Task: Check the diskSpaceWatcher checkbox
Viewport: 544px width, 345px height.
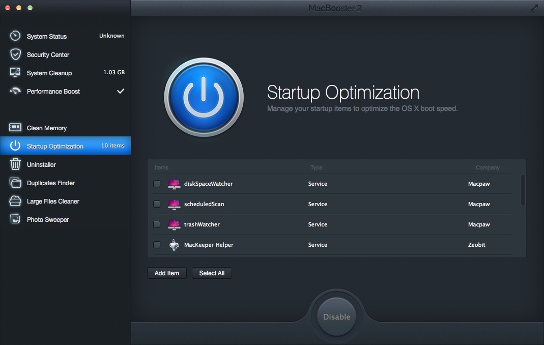Action: tap(157, 184)
